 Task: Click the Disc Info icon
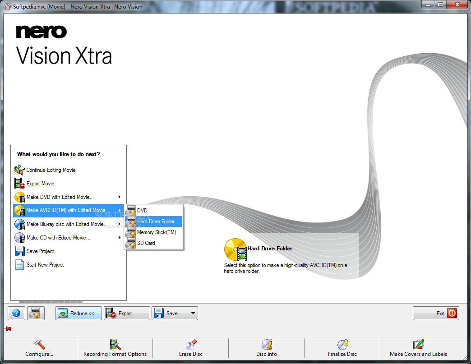click(267, 345)
